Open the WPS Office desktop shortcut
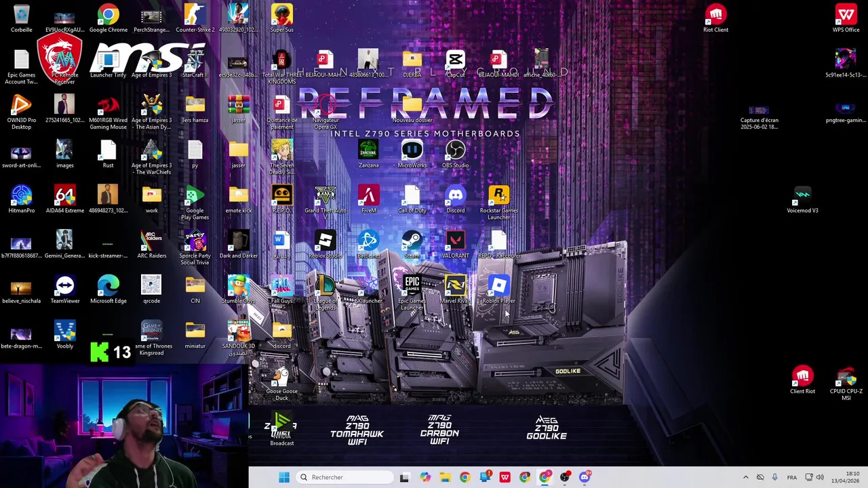868x488 pixels. pyautogui.click(x=846, y=18)
